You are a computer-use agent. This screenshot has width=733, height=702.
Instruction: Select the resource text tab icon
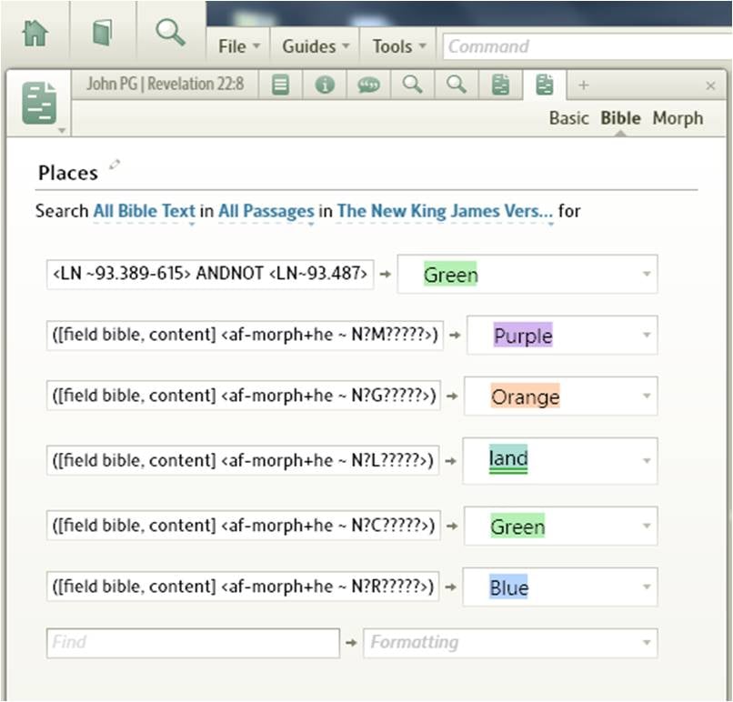[280, 85]
